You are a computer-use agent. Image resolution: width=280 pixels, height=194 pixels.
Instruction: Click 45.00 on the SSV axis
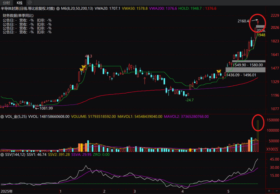[275, 159]
